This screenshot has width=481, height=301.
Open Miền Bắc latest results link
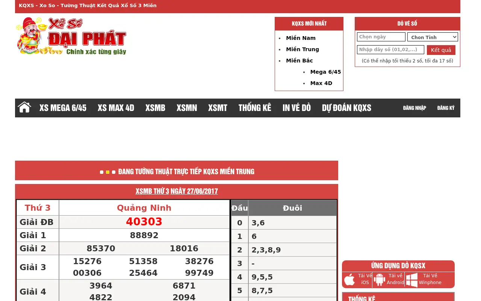point(299,61)
